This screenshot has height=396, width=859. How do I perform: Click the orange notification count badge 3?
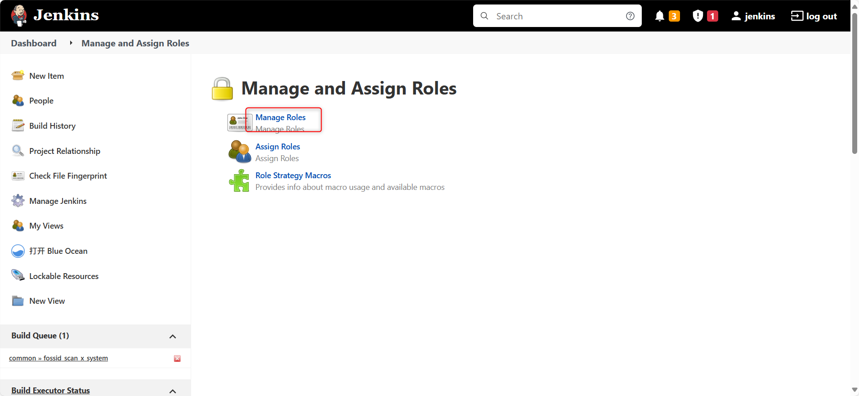pos(674,16)
